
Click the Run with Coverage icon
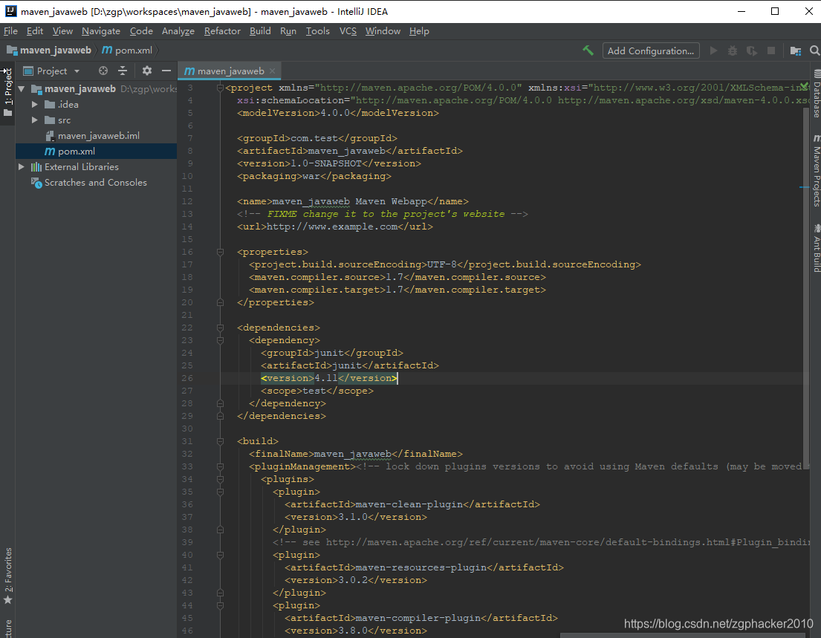tap(752, 51)
